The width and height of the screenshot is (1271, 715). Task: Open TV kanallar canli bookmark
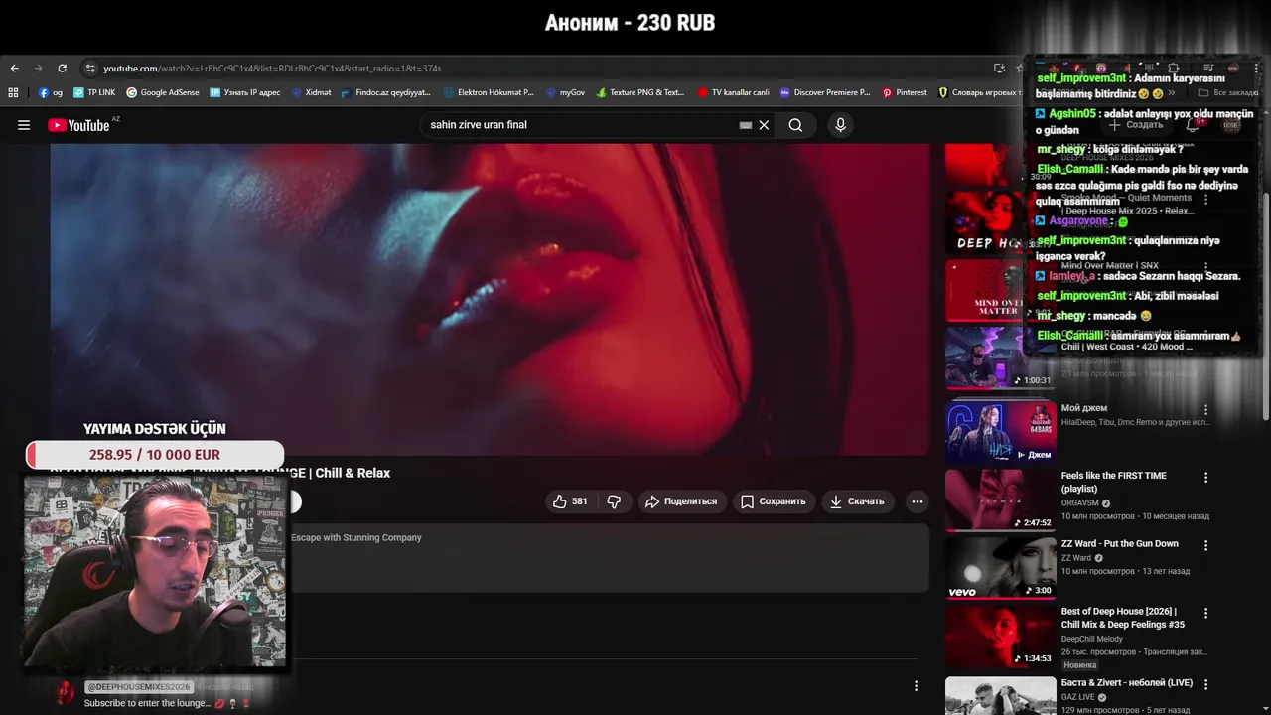734,92
